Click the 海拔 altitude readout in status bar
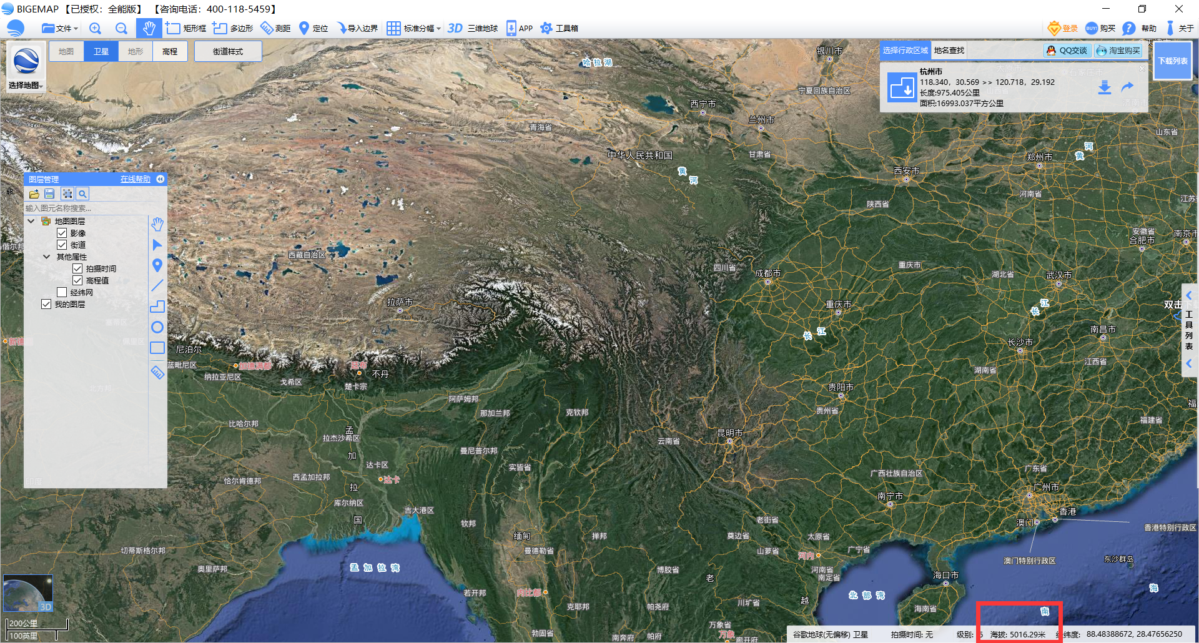Image resolution: width=1199 pixels, height=643 pixels. [x=1018, y=634]
